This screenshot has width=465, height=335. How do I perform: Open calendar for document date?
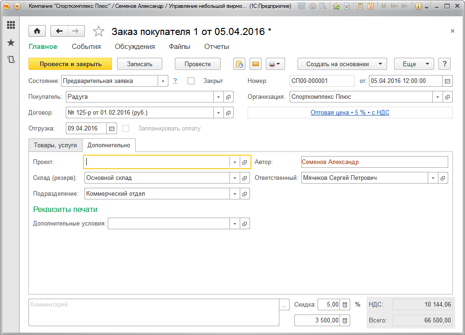447,81
